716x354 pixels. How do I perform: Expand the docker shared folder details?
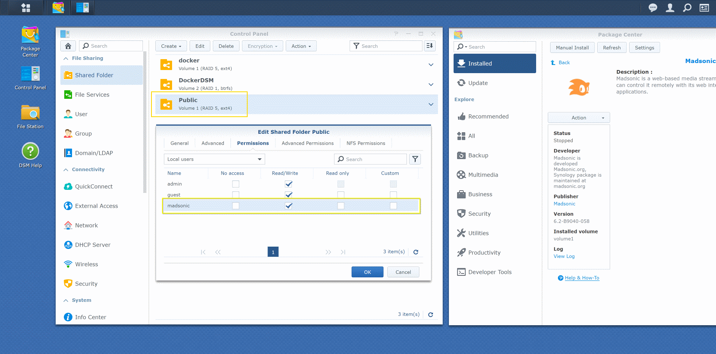[431, 65]
